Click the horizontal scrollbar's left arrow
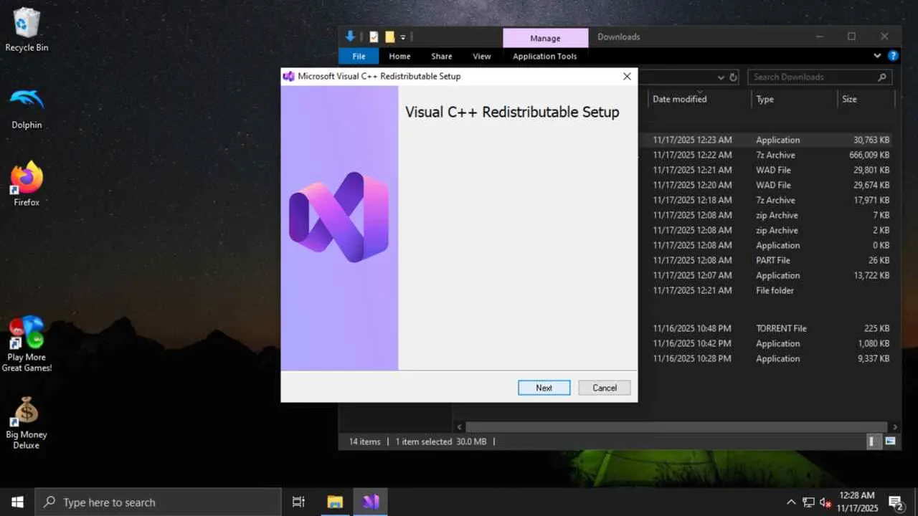This screenshot has width=918, height=516. click(460, 426)
